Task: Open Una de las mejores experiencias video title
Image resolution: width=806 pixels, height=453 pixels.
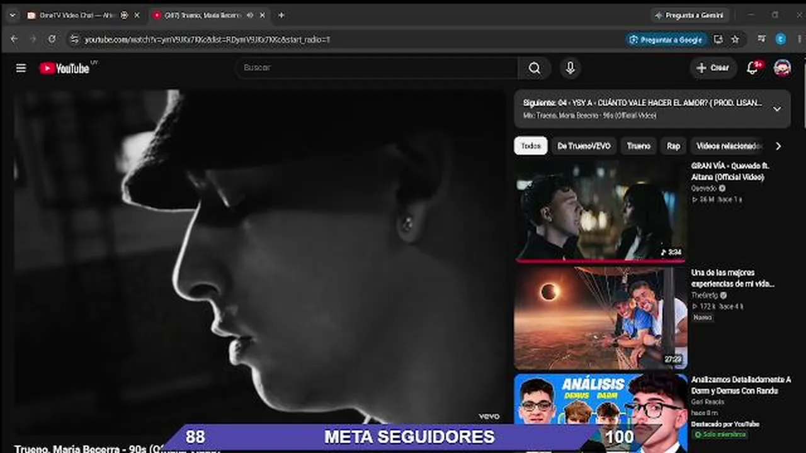Action: (x=733, y=278)
